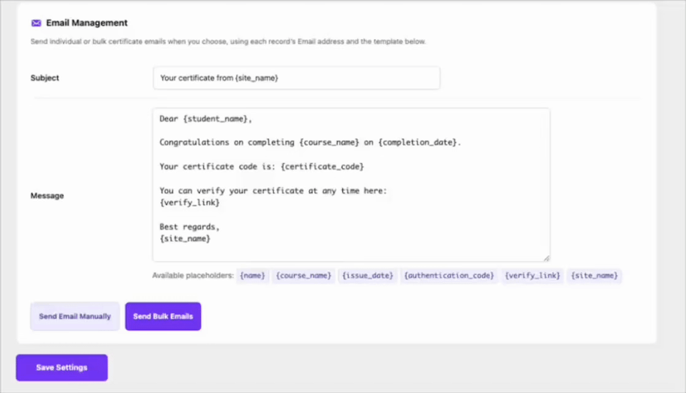Click the Subject field label
The width and height of the screenshot is (686, 393).
click(45, 78)
